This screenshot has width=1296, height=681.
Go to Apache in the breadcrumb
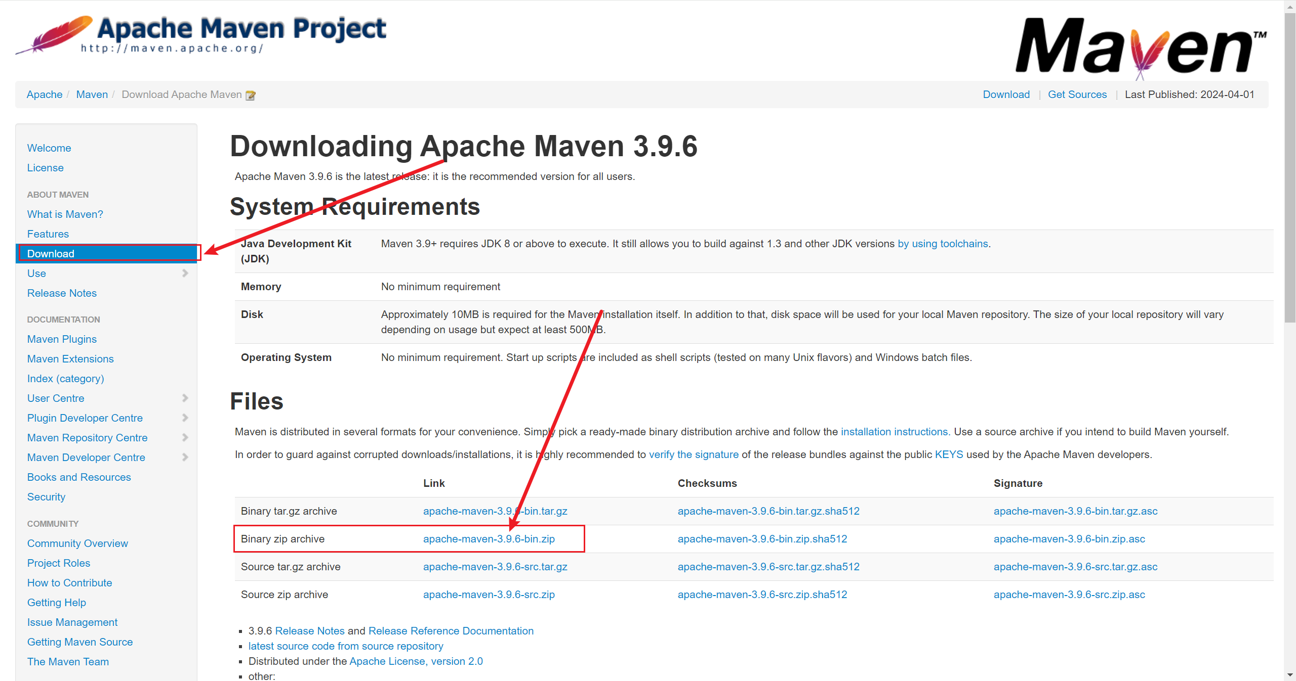point(45,95)
